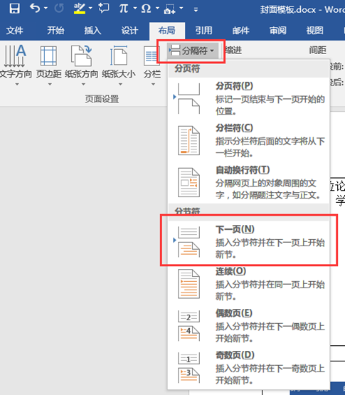Screen dimensions: 345x395
Task: Click the text highlight pen icon
Action: [80, 9]
